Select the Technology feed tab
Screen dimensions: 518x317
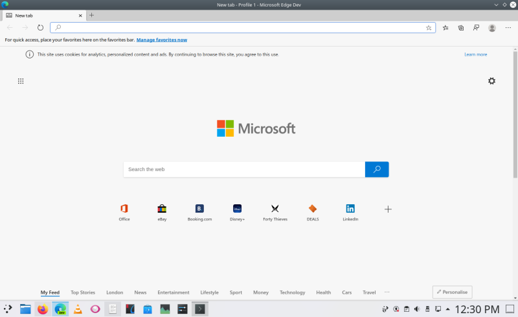click(292, 292)
